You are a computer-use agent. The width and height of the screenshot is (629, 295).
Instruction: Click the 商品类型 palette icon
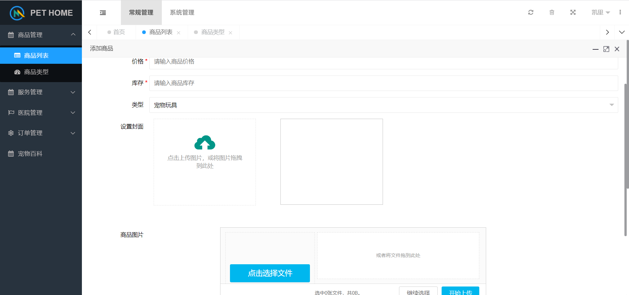pyautogui.click(x=17, y=72)
